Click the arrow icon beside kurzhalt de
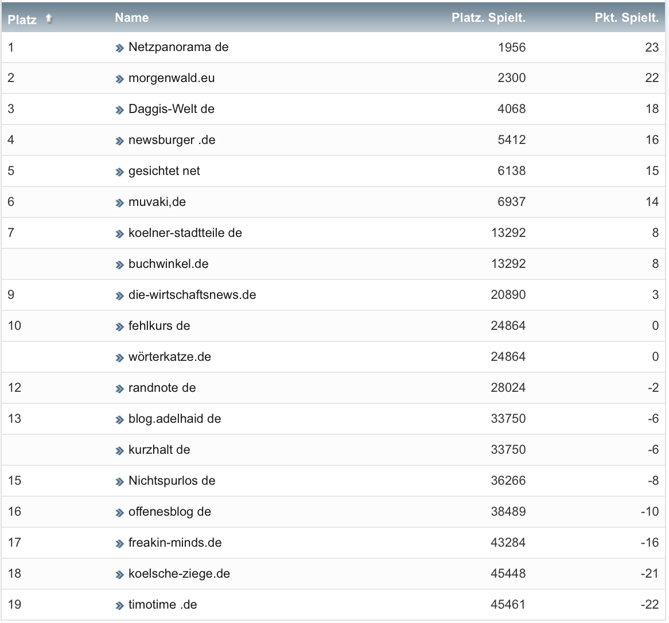This screenshot has width=669, height=623. pos(119,450)
